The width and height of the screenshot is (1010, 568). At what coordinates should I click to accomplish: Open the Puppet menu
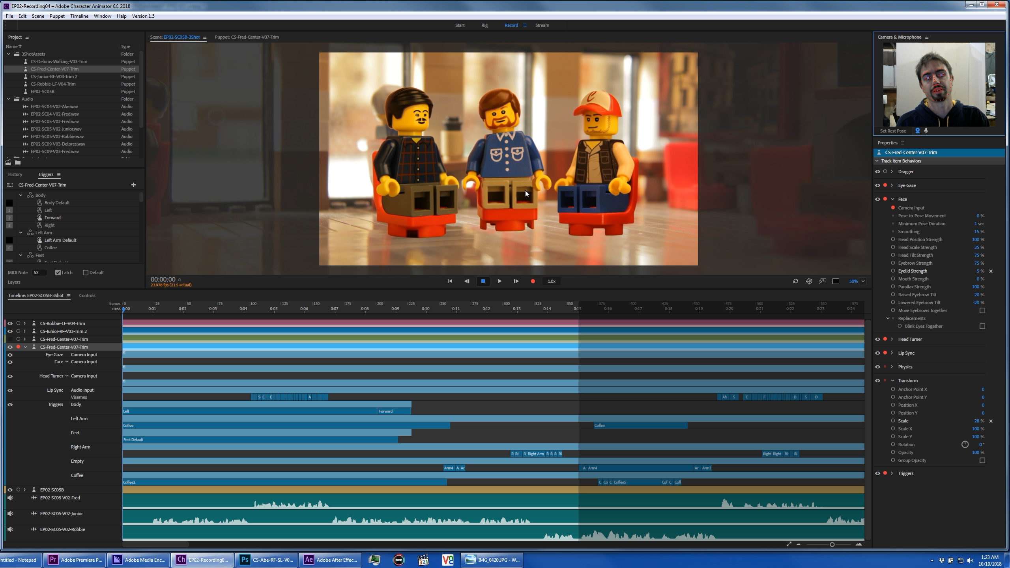pos(57,16)
